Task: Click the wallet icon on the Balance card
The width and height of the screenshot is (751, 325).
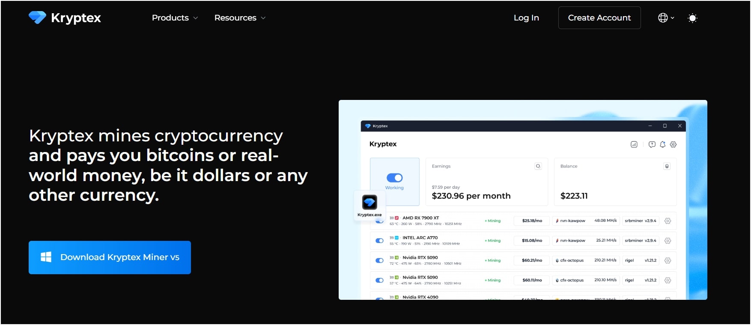Action: point(667,166)
